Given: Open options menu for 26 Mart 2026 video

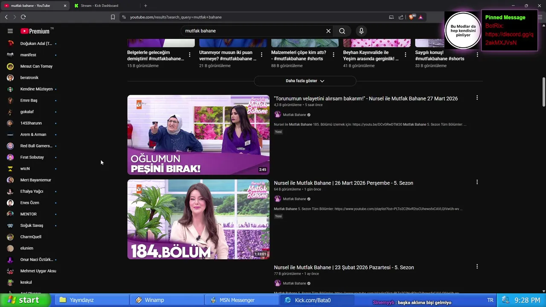Looking at the screenshot, I should [x=477, y=182].
